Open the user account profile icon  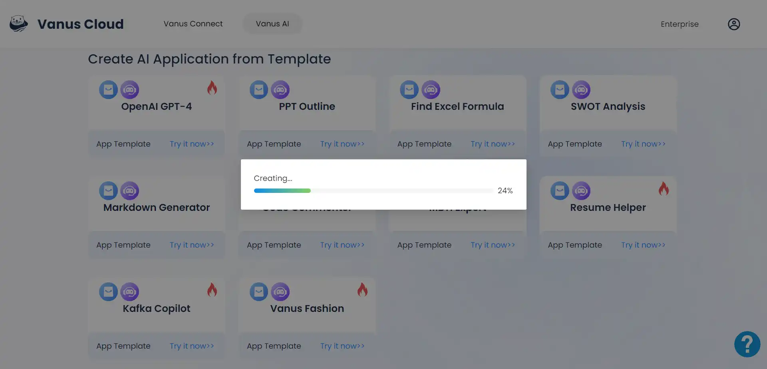[x=734, y=24]
